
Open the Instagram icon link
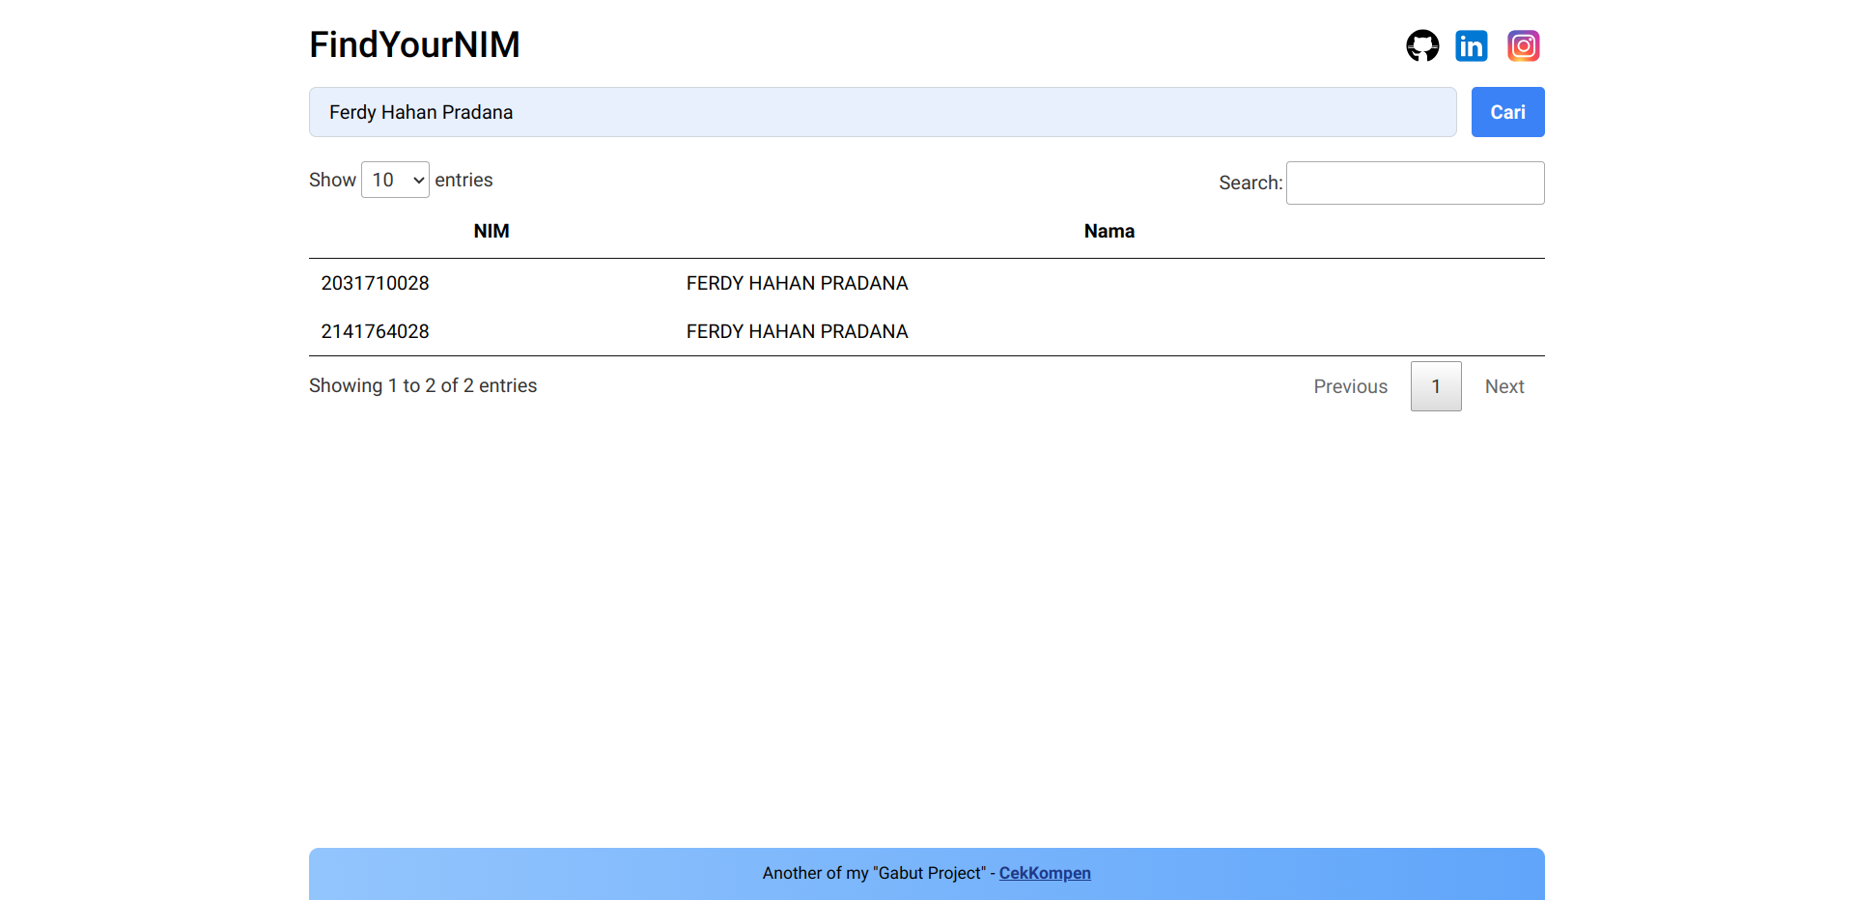point(1523,45)
